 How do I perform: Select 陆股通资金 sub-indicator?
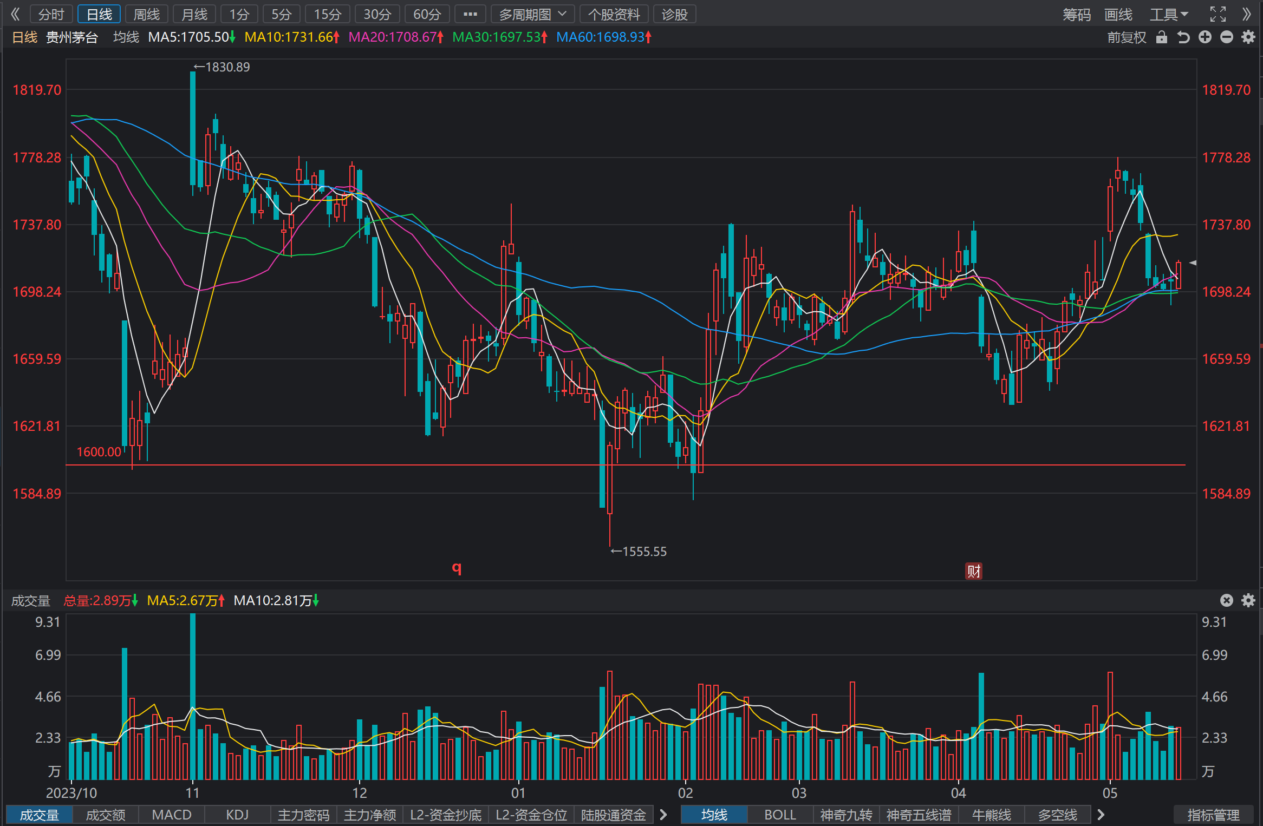(614, 815)
